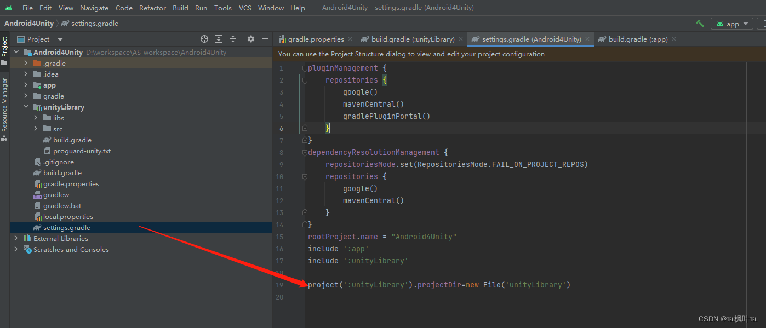
Task: Close build.gradle (:unityLibrary) tab
Action: click(461, 39)
